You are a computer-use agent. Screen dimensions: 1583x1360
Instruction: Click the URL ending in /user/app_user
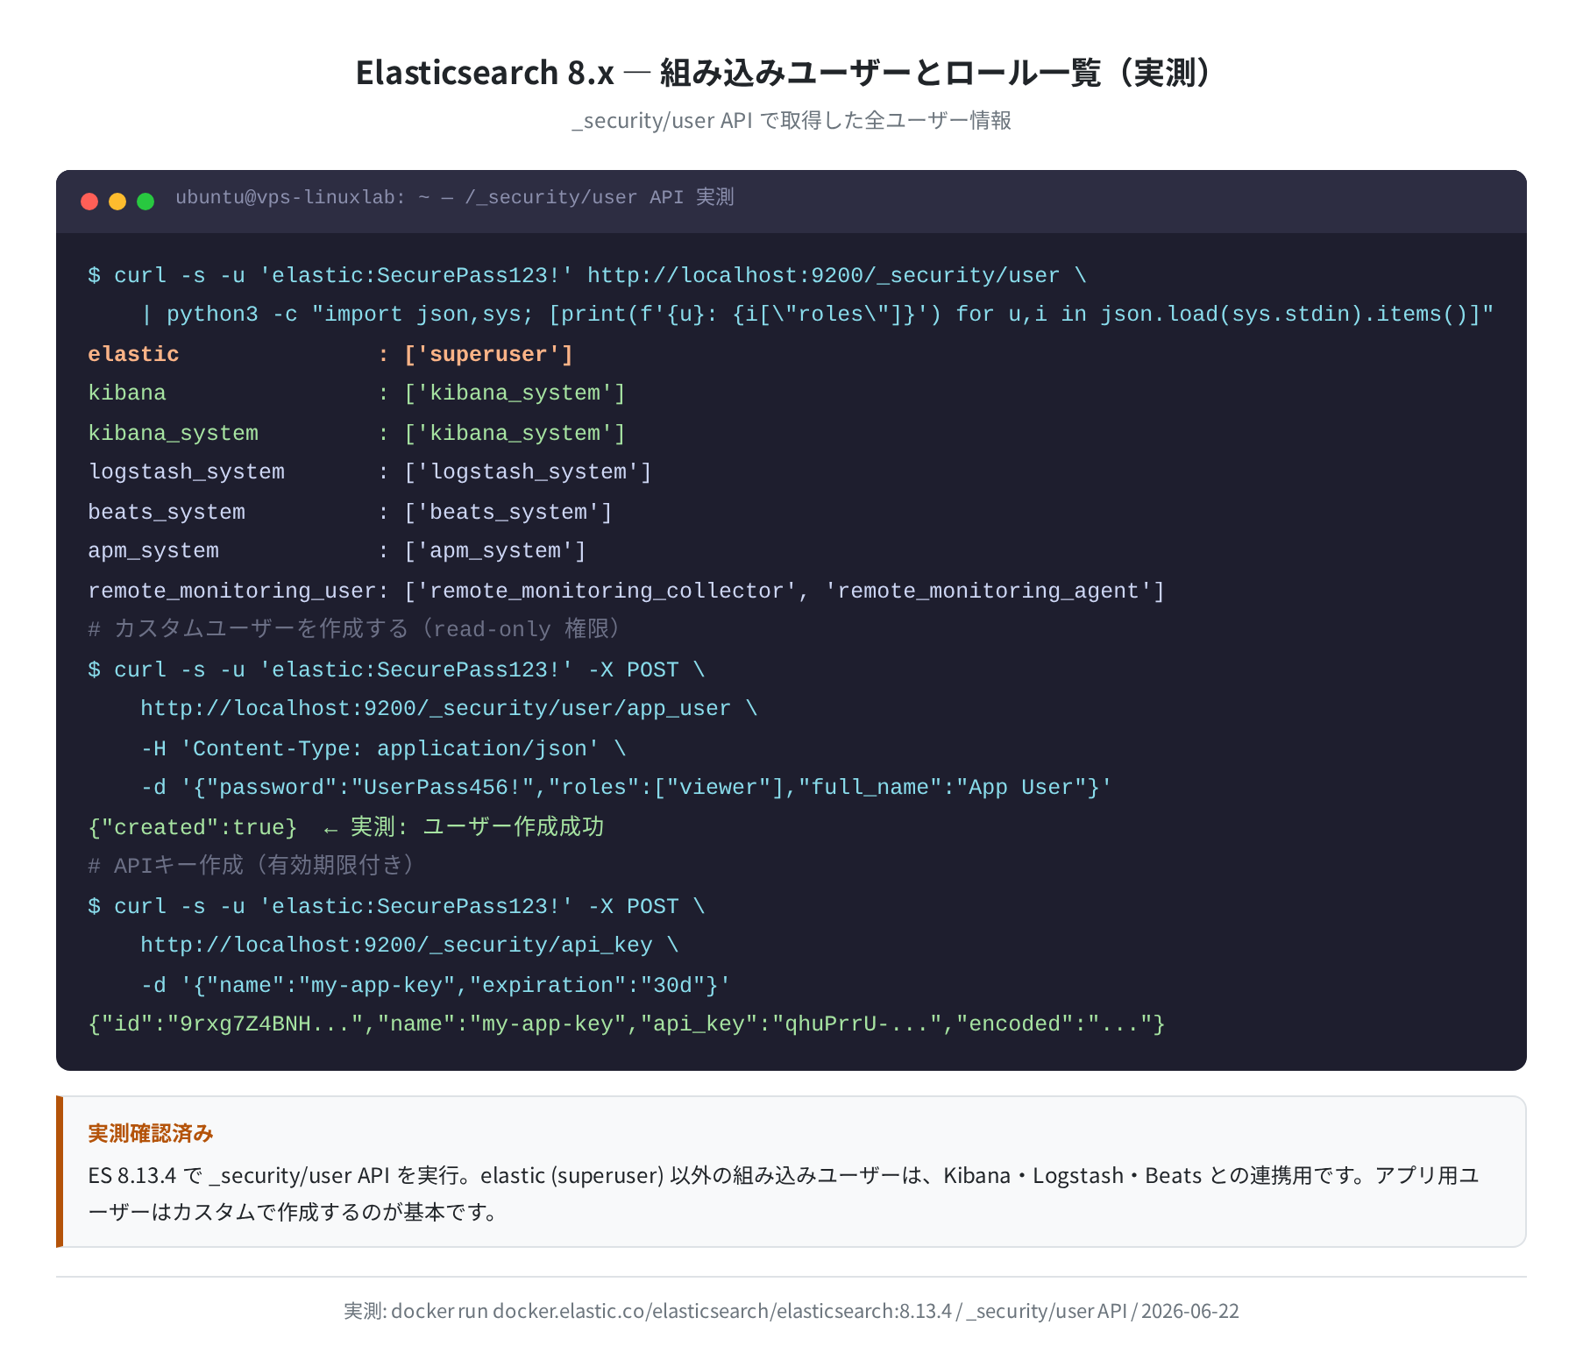[x=436, y=708]
